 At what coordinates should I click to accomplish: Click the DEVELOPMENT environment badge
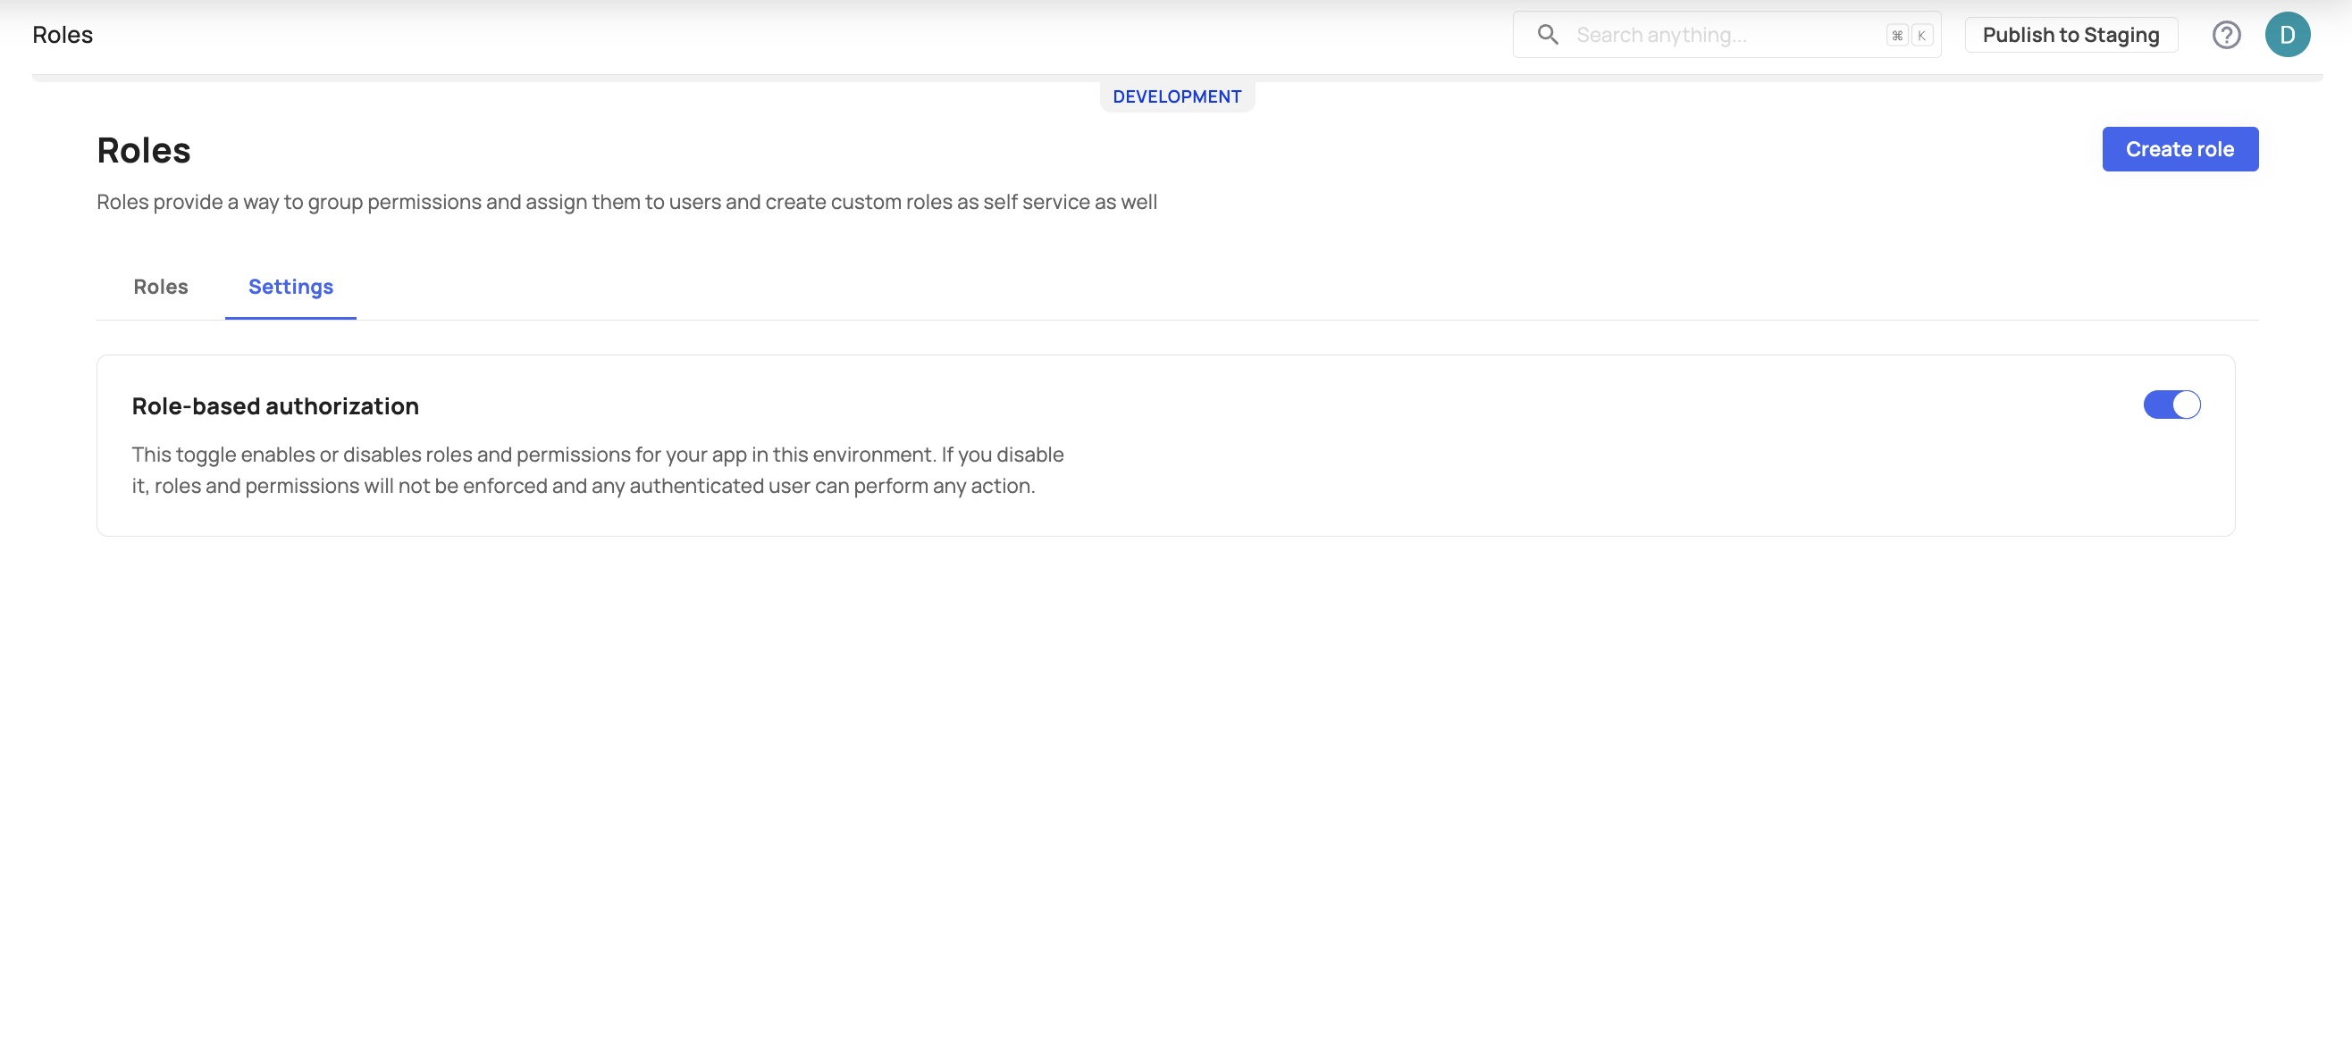[1177, 96]
